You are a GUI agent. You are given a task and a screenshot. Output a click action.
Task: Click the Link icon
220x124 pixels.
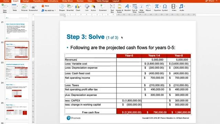(87, 7)
